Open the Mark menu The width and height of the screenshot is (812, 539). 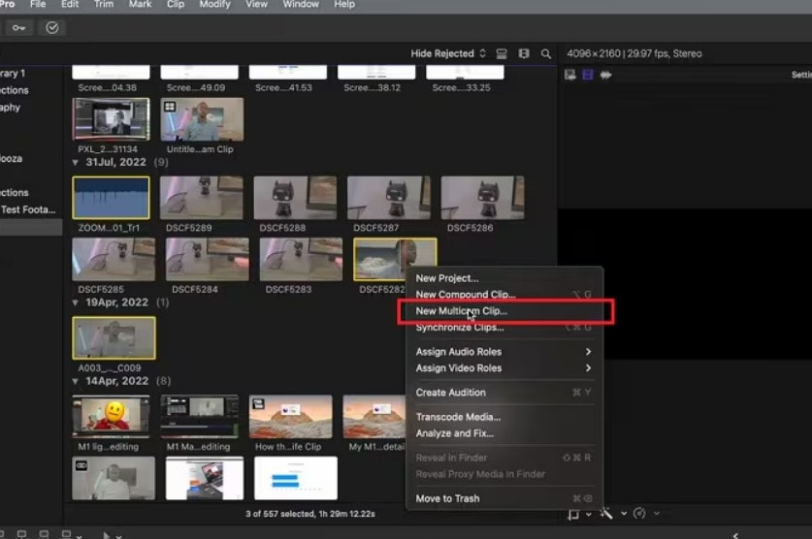(x=140, y=4)
